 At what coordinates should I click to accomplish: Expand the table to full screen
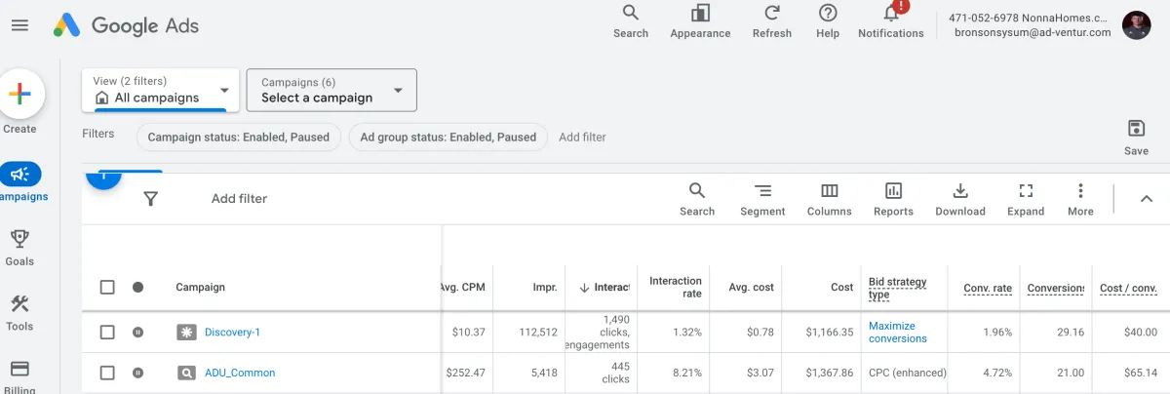coord(1026,199)
